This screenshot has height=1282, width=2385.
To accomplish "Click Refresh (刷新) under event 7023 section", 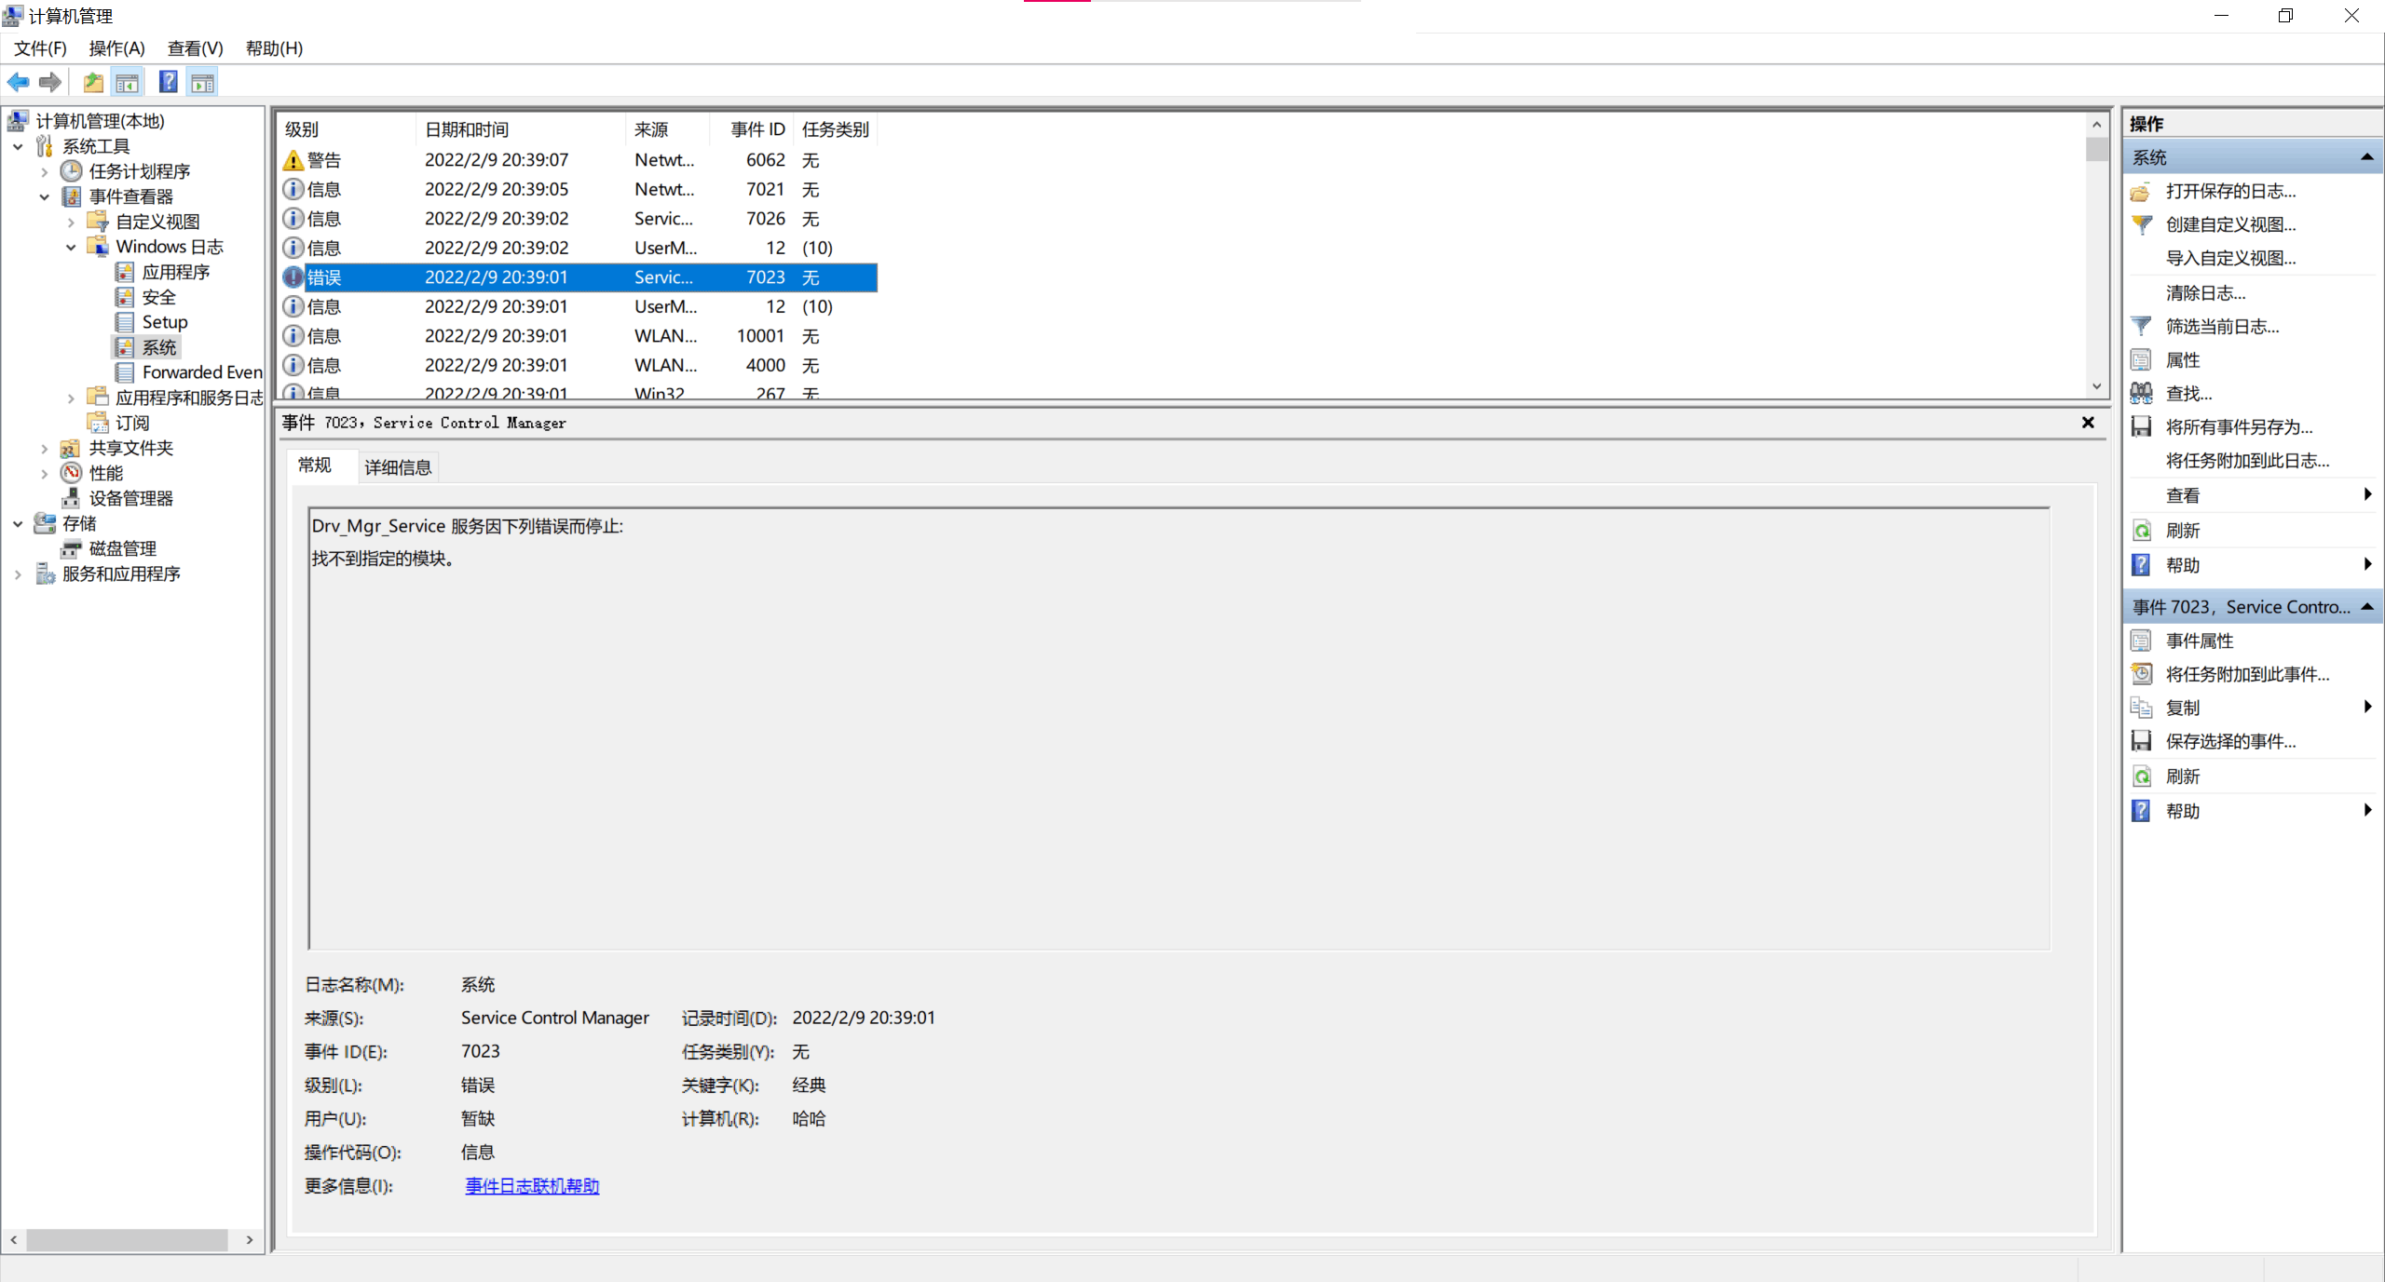I will [2182, 776].
